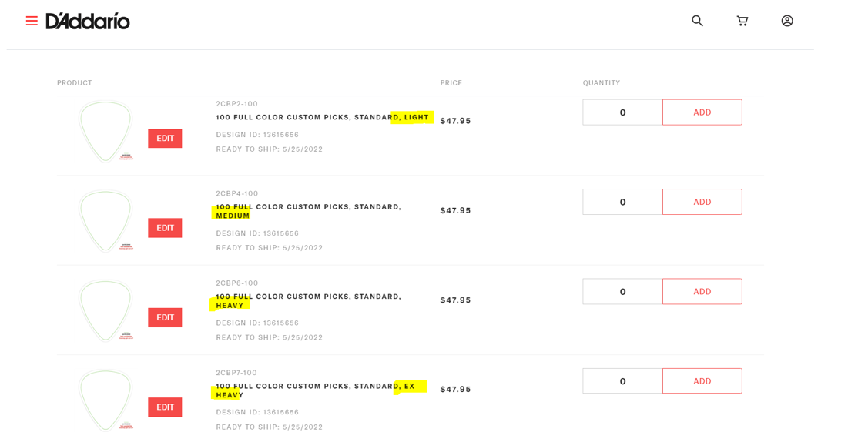Screen dimensions: 848x439
Task: Focus quantity field for Light picks
Action: [x=622, y=112]
